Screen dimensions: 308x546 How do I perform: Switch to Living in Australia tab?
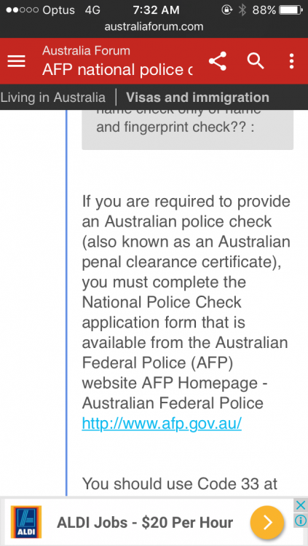52,98
